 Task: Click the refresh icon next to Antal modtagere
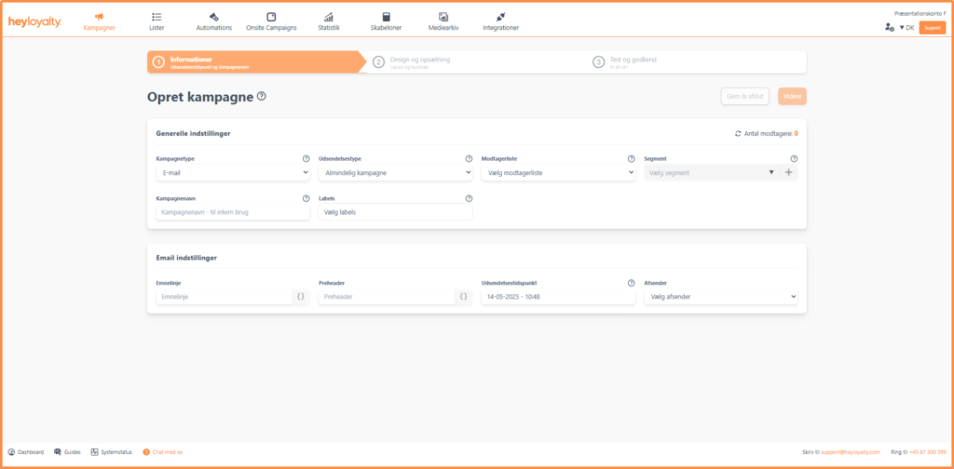738,133
